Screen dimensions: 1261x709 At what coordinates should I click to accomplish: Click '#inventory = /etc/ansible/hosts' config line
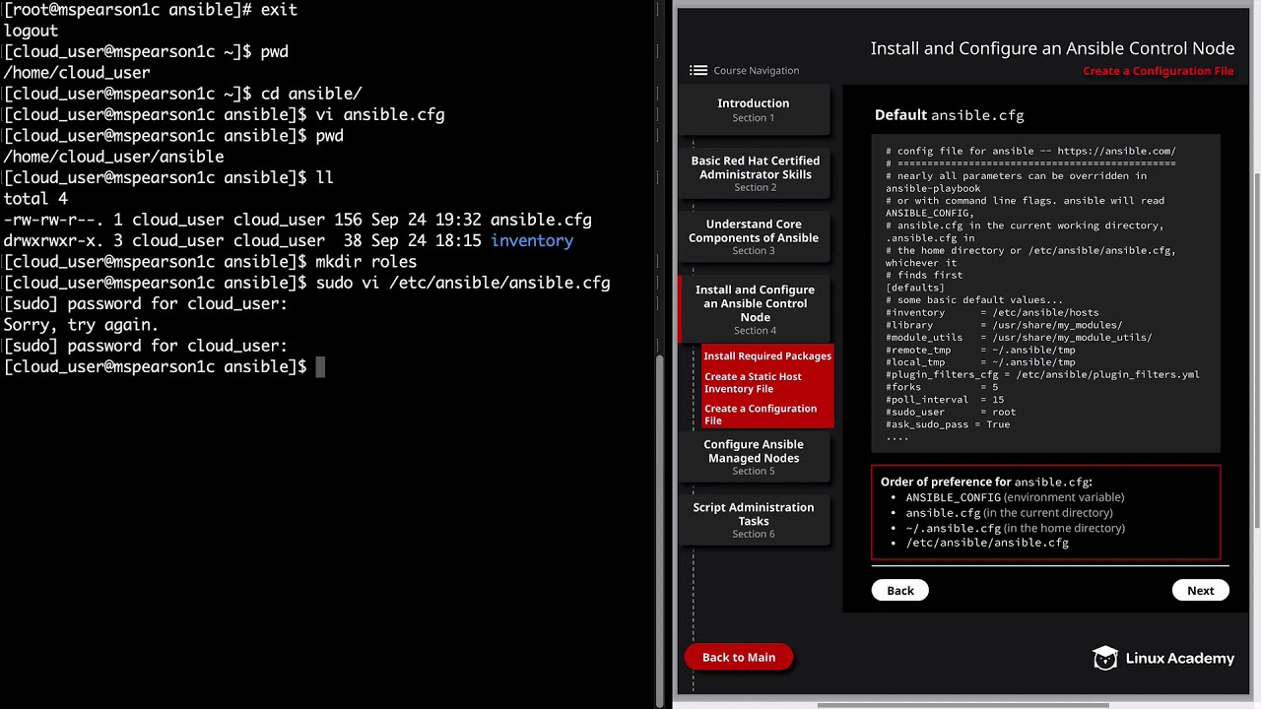point(992,313)
